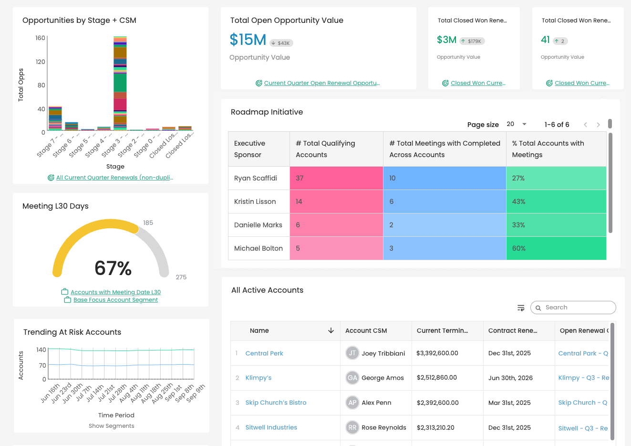631x446 pixels.
Task: Open Base Focus Account Segment link
Action: point(116,300)
